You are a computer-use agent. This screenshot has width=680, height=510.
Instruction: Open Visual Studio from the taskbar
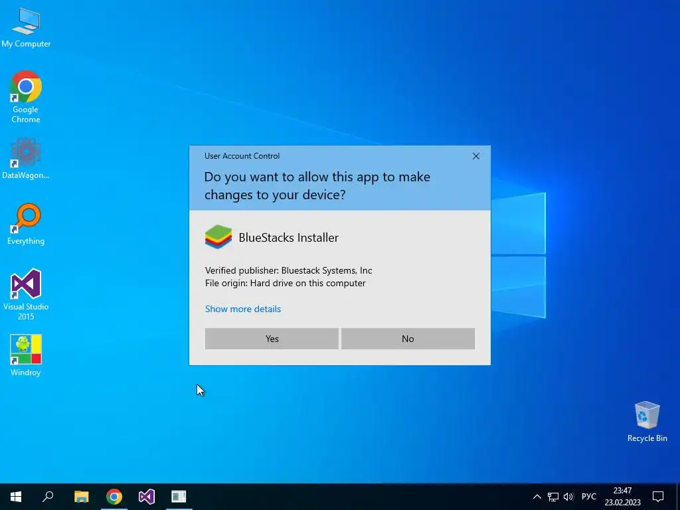(147, 497)
